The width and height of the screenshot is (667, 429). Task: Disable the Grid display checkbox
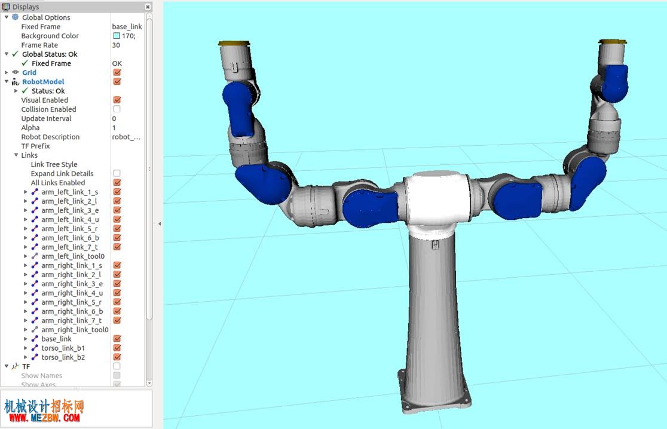click(117, 72)
